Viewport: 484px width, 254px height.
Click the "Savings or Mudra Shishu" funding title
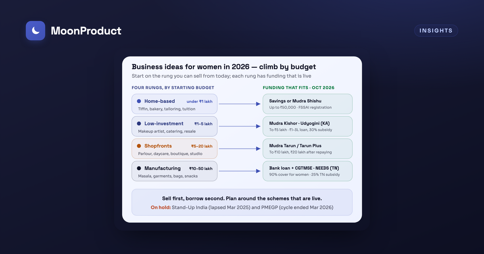pyautogui.click(x=295, y=101)
